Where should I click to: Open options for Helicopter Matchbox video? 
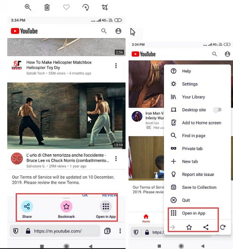click(116, 66)
